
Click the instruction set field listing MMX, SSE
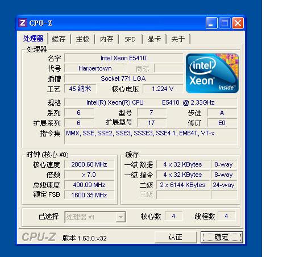pyautogui.click(x=151, y=136)
